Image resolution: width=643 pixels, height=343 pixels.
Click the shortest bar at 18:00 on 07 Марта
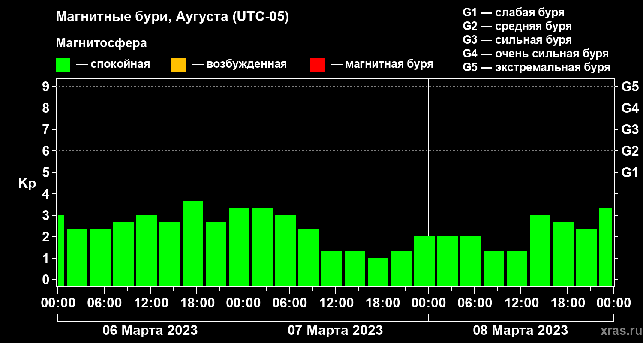pyautogui.click(x=378, y=272)
